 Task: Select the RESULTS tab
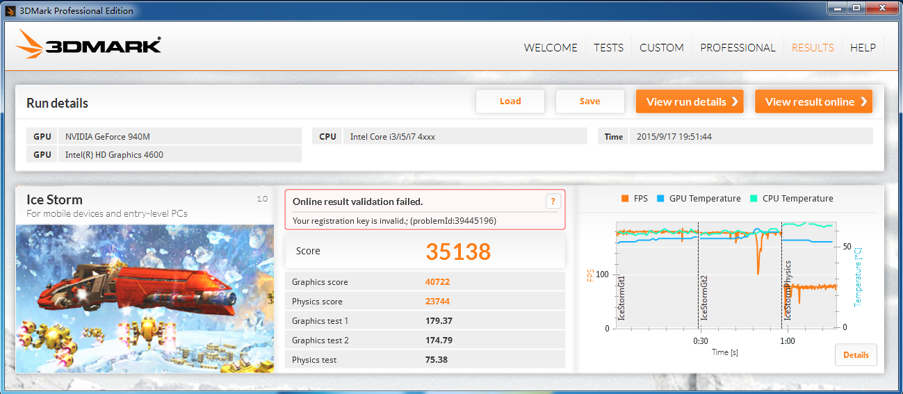pyautogui.click(x=813, y=47)
